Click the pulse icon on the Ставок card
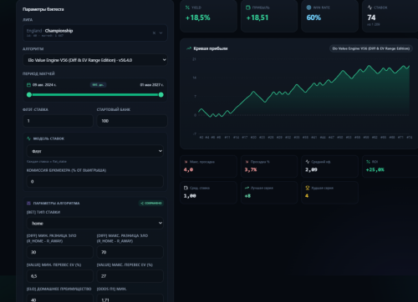 (x=370, y=8)
